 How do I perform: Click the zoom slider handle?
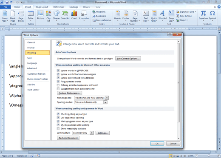(x=209, y=155)
